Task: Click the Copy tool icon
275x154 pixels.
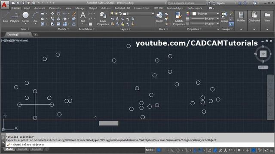Action: pyautogui.click(x=52, y=19)
